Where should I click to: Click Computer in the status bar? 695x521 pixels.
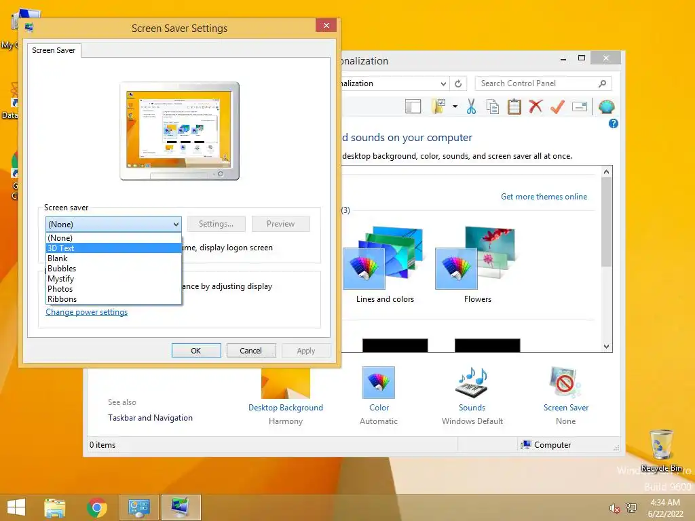point(546,445)
